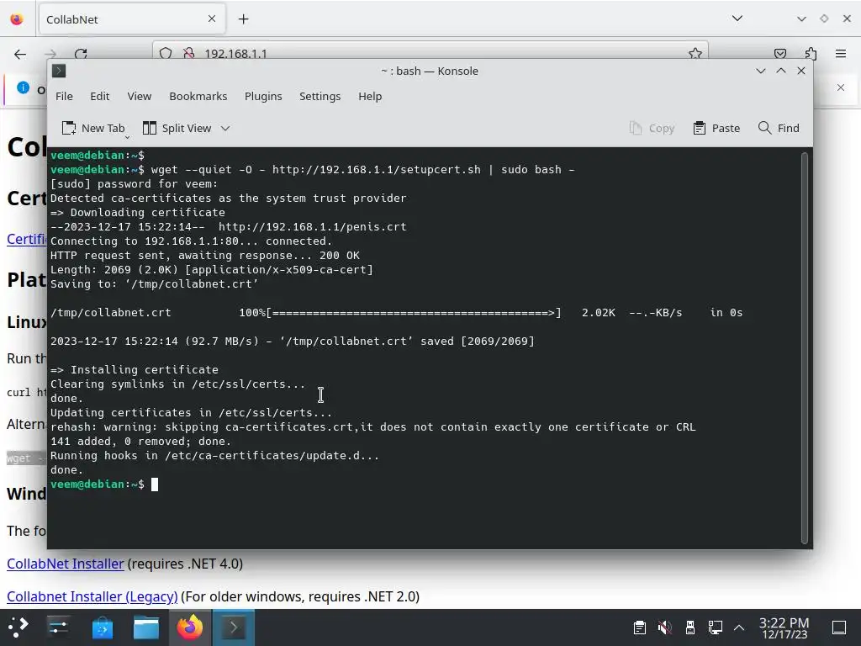Image resolution: width=861 pixels, height=646 pixels.
Task: Open the Settings menu in Konsole
Action: pos(320,96)
